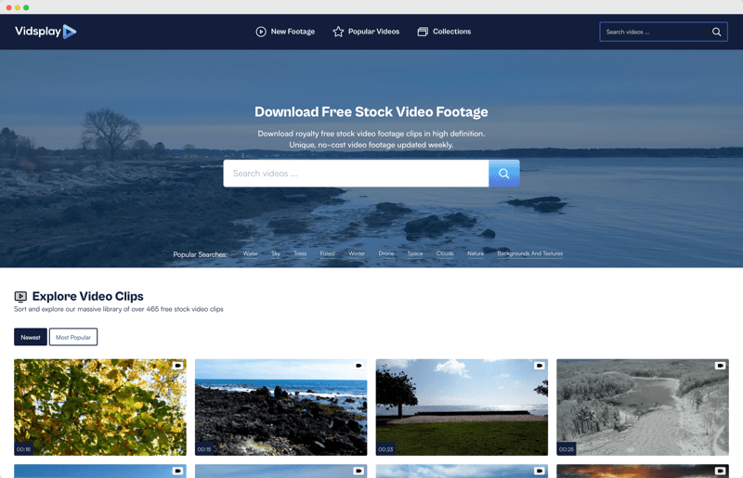Click the Vidsplay logo icon
Image resolution: width=743 pixels, height=478 pixels.
tap(70, 32)
